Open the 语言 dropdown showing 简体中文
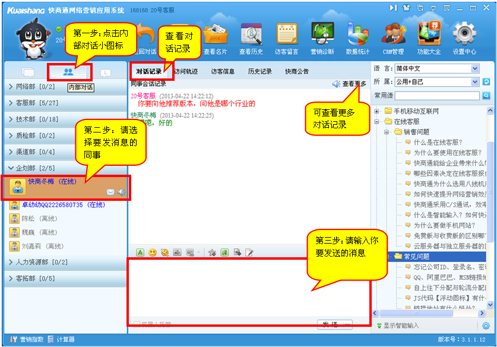This screenshot has height=347, width=497. [x=436, y=68]
